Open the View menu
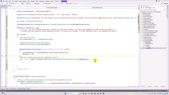This screenshot has width=169, height=95. click(x=10, y=1)
